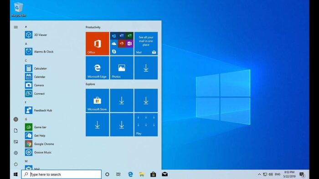Click the 'Explore' group header
This screenshot has height=179, width=319.
(90, 84)
